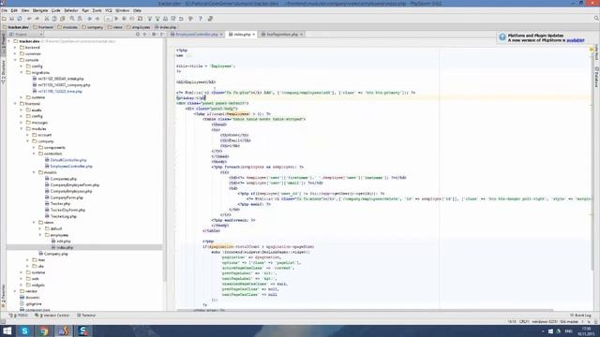Click the Favorites side tab on left edge
Viewport: 600px width, 337px height.
click(3, 296)
